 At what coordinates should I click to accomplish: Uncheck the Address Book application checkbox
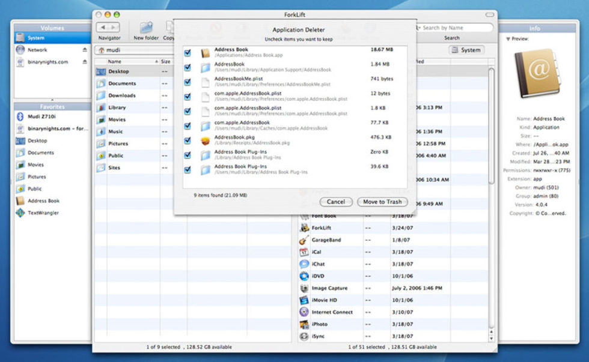[188, 53]
